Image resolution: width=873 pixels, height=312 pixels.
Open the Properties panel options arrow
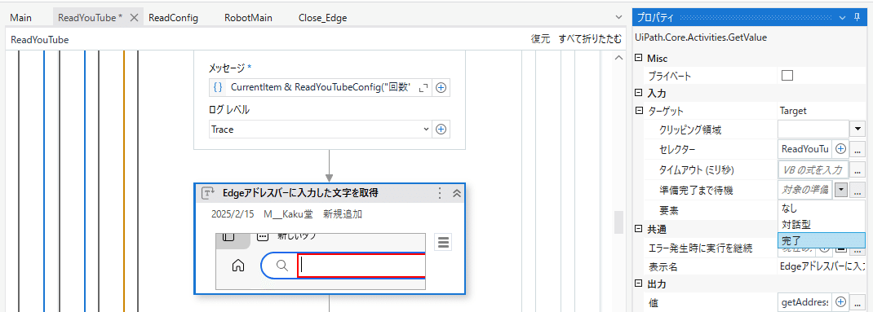pos(842,17)
